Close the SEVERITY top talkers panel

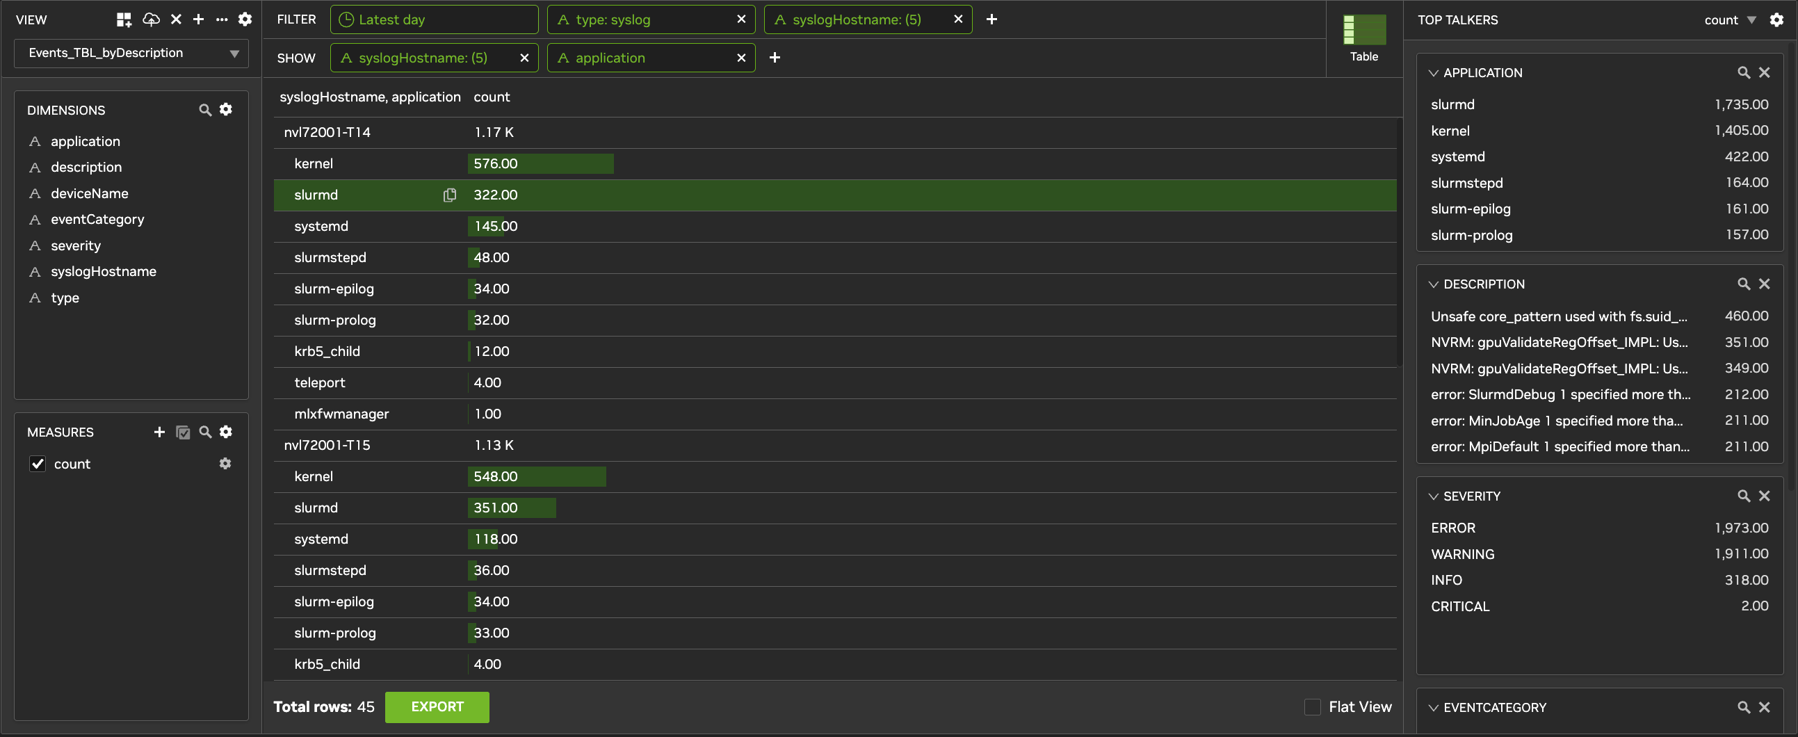pos(1765,496)
